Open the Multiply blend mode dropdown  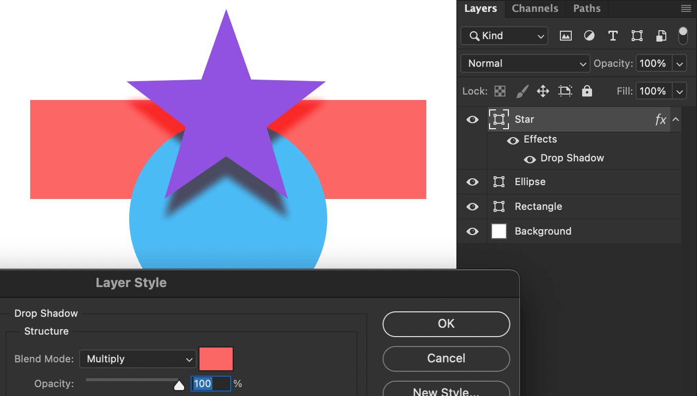point(138,359)
